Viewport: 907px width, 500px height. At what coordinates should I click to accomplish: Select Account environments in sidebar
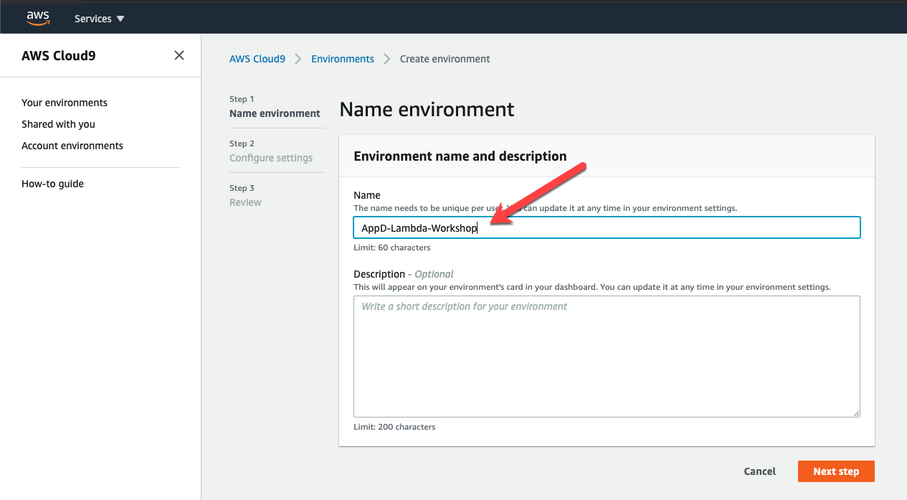[x=72, y=146]
